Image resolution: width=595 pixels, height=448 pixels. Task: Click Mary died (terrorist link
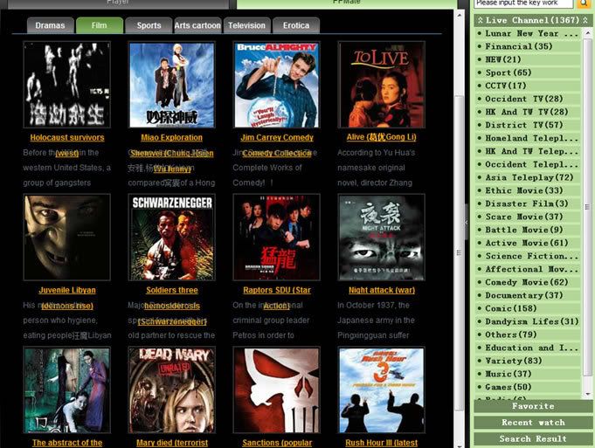[x=172, y=443]
